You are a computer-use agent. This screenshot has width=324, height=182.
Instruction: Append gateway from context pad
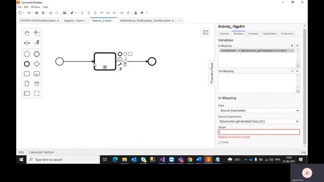click(x=125, y=54)
